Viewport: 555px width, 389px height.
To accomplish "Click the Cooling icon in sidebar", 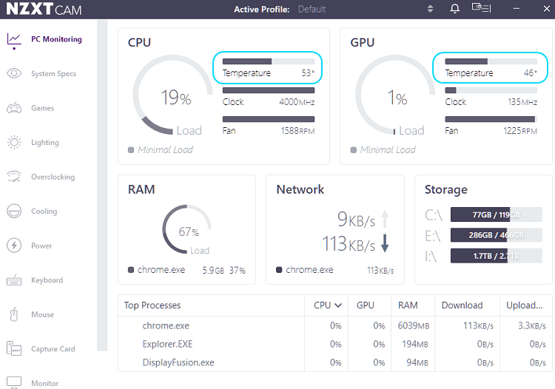I will point(14,211).
